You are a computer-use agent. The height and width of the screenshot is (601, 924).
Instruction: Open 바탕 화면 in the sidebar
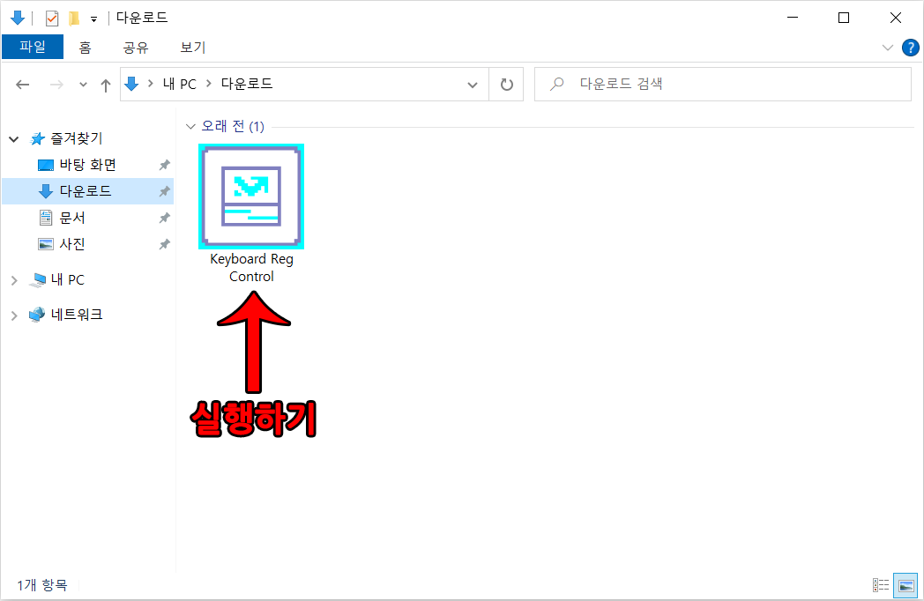[88, 165]
